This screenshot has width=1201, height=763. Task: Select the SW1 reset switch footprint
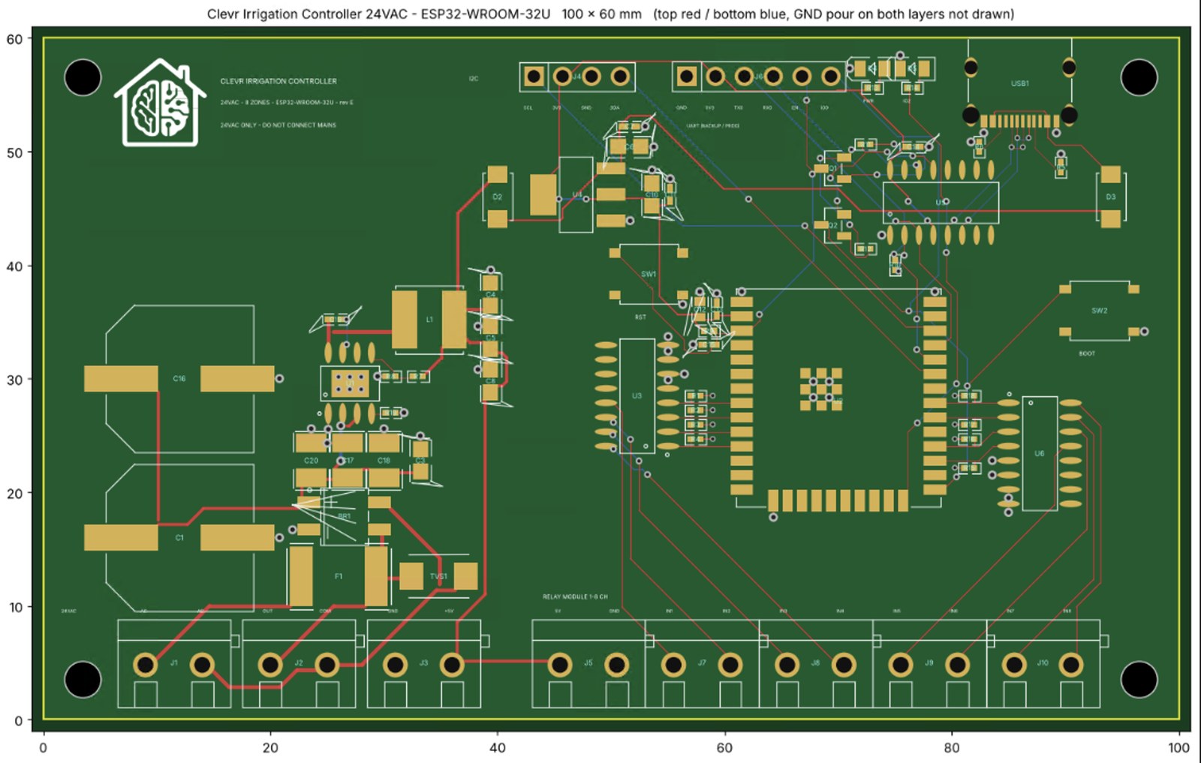649,274
